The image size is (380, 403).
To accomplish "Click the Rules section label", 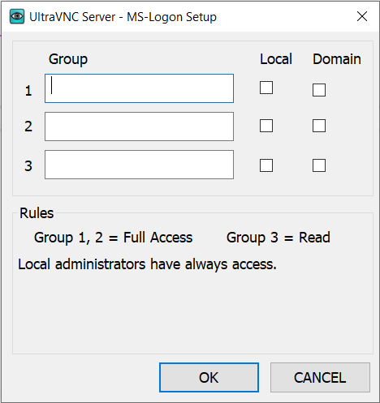I will coord(37,213).
